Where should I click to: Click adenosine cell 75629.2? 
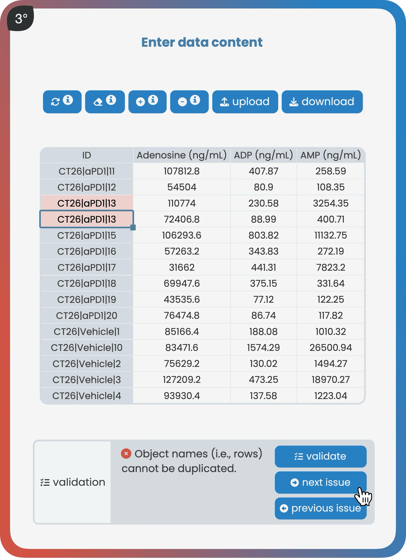[182, 364]
